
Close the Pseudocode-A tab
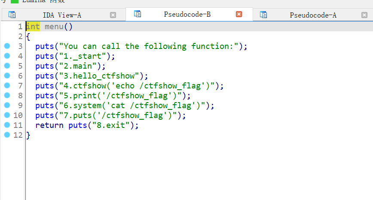pyautogui.click(x=364, y=15)
